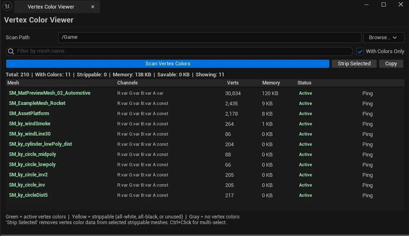Click Active status of SM_ExampleMesh_Rocket
409x236 pixels.
[x=306, y=103]
